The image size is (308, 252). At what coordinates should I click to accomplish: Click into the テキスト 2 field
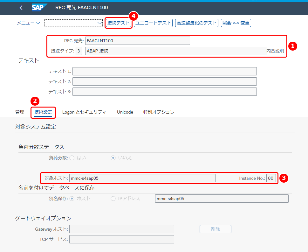[165, 81]
